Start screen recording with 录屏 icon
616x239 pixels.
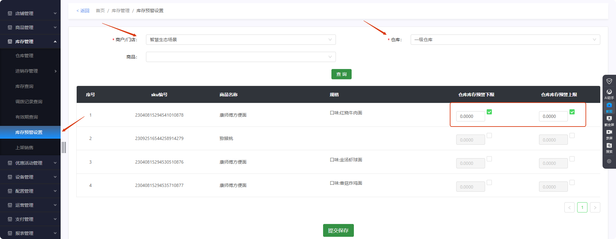tap(609, 132)
